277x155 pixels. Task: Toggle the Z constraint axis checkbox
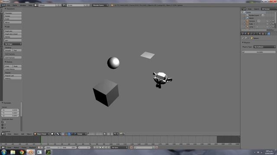pos(3,127)
